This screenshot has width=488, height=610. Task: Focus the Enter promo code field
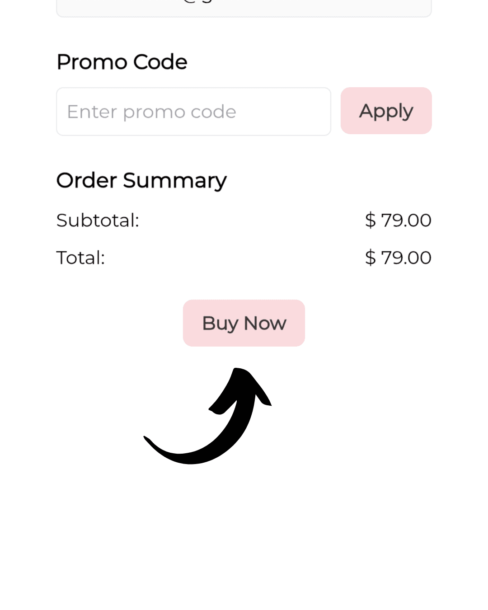(193, 112)
